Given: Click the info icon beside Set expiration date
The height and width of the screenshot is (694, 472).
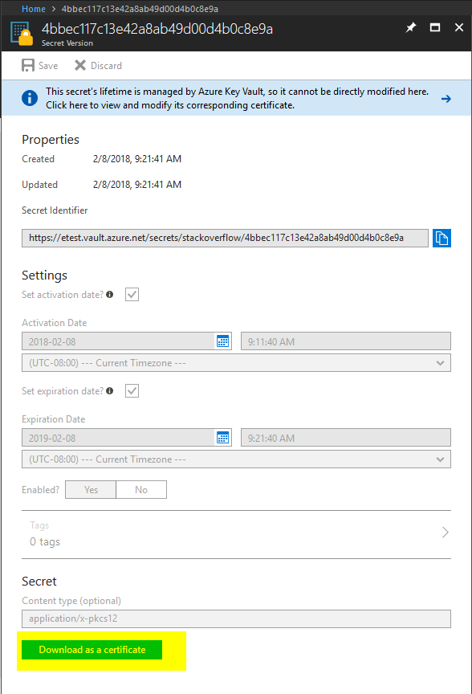Looking at the screenshot, I should 110,391.
